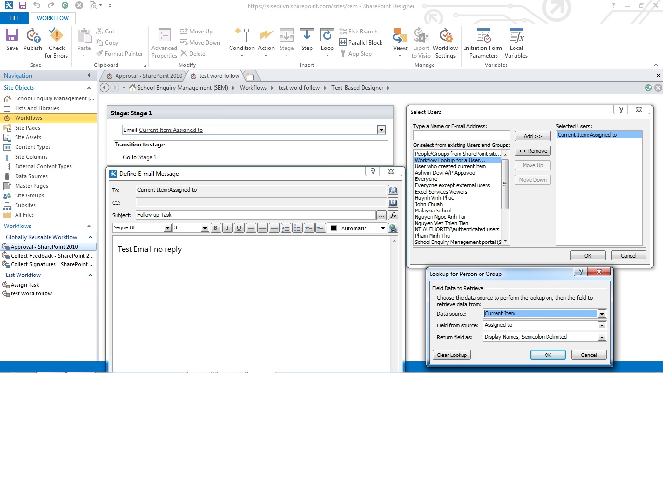Center align the e-mail text

pos(263,228)
